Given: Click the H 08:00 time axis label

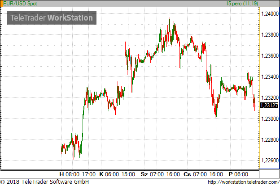Looking at the screenshot, I should click(70, 174).
